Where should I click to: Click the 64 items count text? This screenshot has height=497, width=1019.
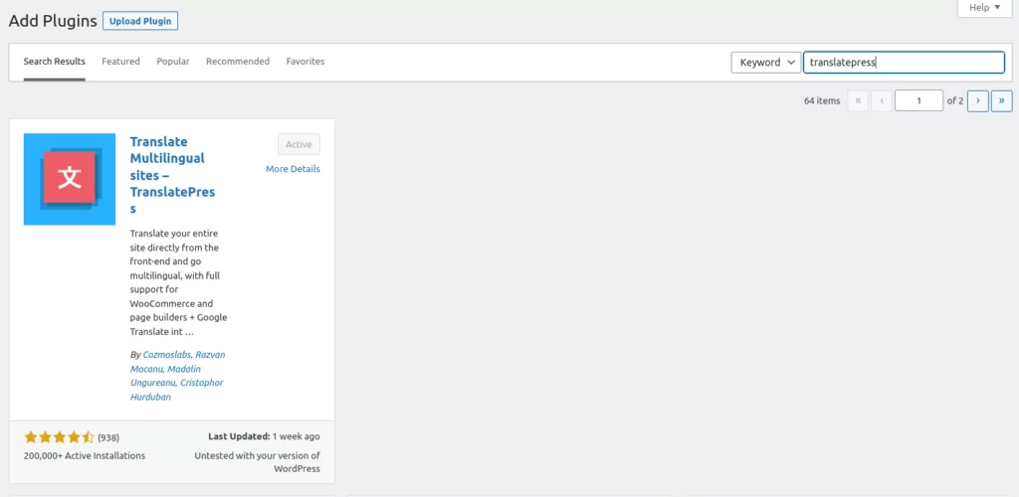point(822,100)
